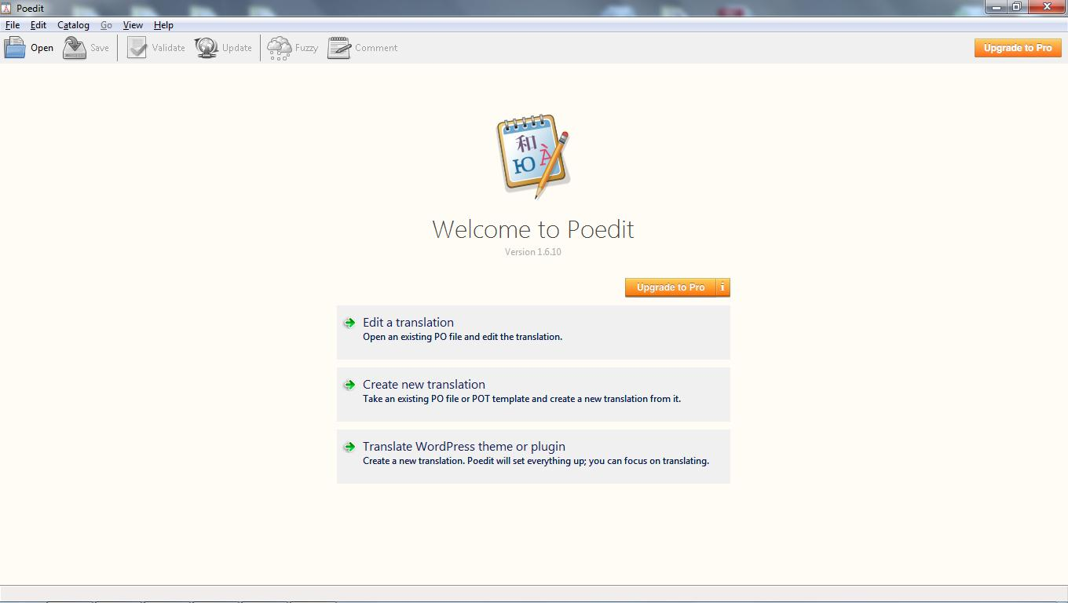This screenshot has height=603, width=1068.
Task: Click the Version 1.6.10 text
Action: tap(533, 252)
